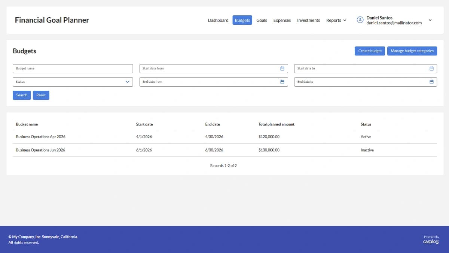Go to the Dashboard tab
This screenshot has width=449, height=253.
click(x=218, y=20)
